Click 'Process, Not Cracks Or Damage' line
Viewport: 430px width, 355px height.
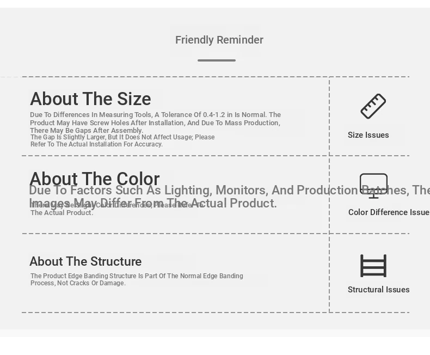[78, 283]
